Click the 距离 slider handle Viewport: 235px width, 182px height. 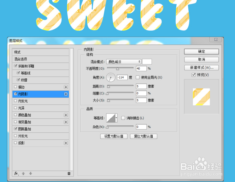tap(108, 87)
